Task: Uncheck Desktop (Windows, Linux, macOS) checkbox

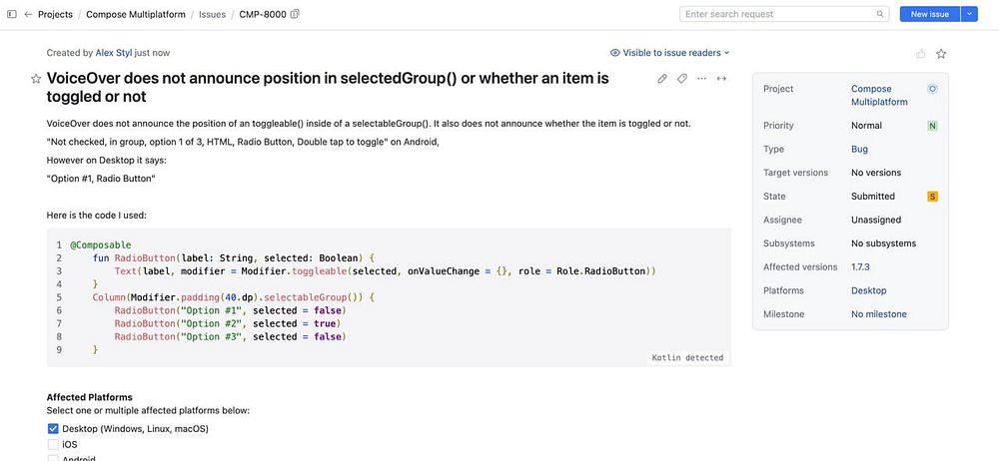Action: (54, 429)
